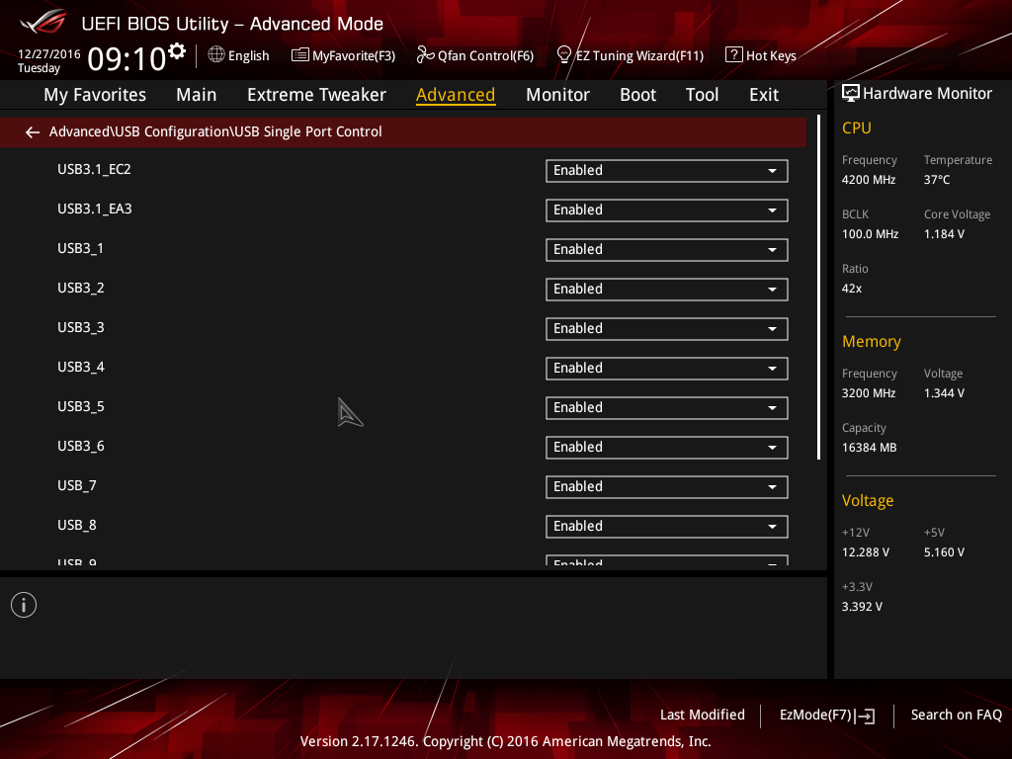Go to the Exit tab
Screen dimensions: 1012x759
click(764, 95)
